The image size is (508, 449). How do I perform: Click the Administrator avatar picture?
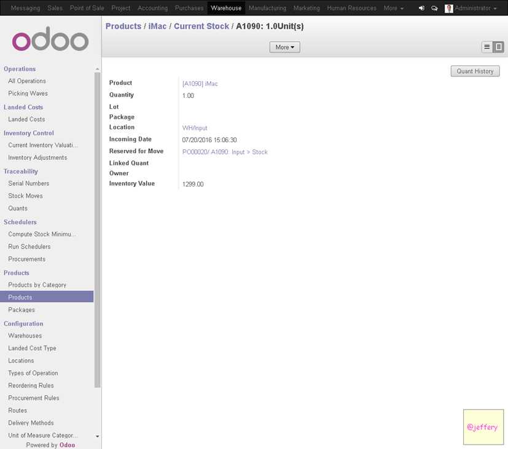coord(448,8)
